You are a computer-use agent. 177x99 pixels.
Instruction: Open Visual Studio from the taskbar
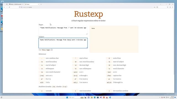[x=101, y=97]
